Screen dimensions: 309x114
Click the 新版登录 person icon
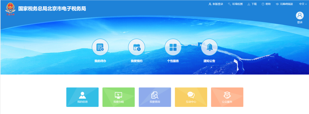210,4
